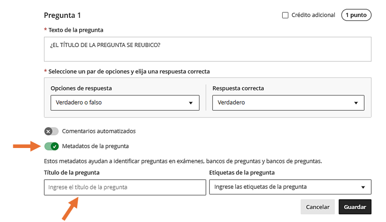Screen dimensions: 386x222
Task: Enable the Comentarios automatizados toggle
Action: tap(51, 131)
